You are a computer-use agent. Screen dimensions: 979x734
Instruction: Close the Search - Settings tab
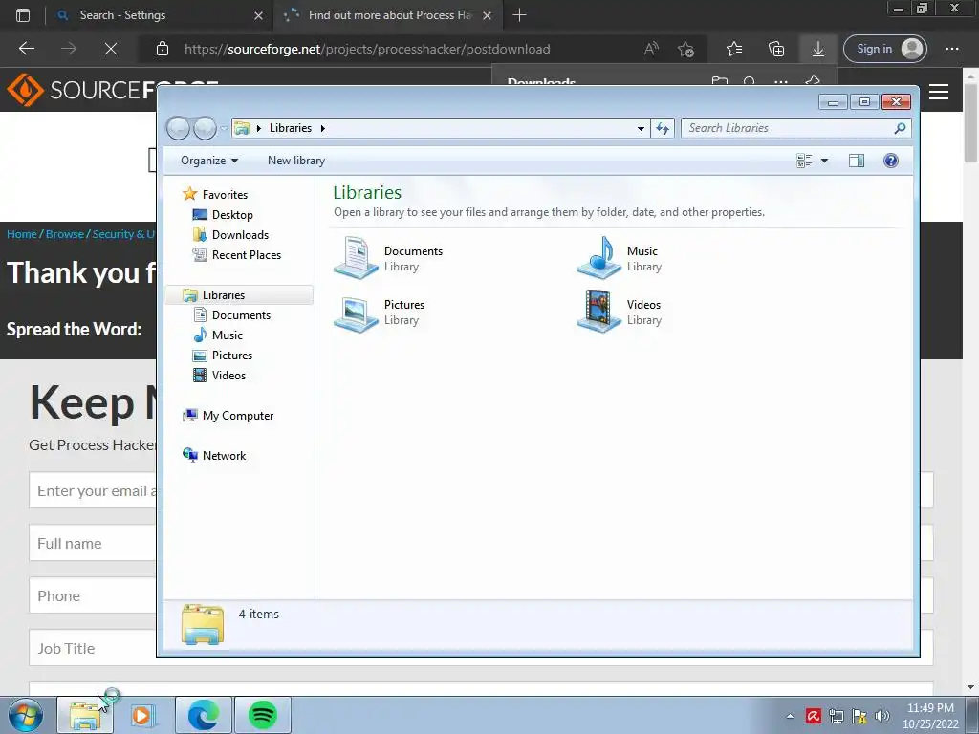258,15
